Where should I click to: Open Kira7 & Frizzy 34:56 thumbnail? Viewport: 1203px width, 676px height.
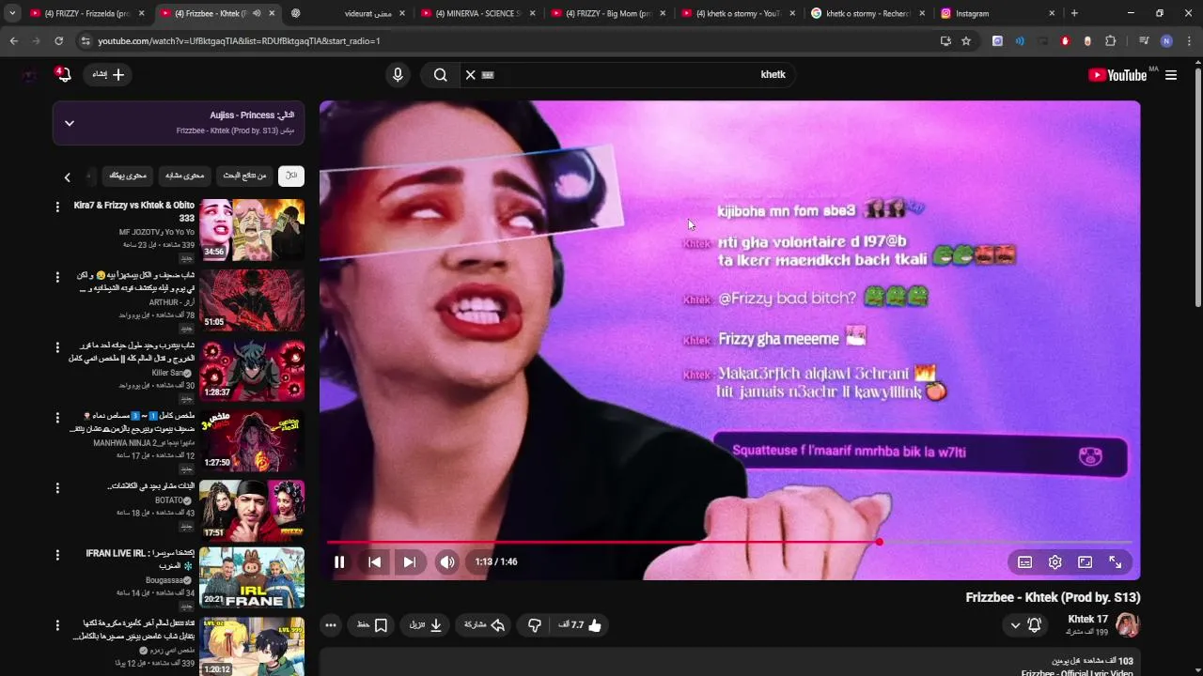tap(252, 229)
